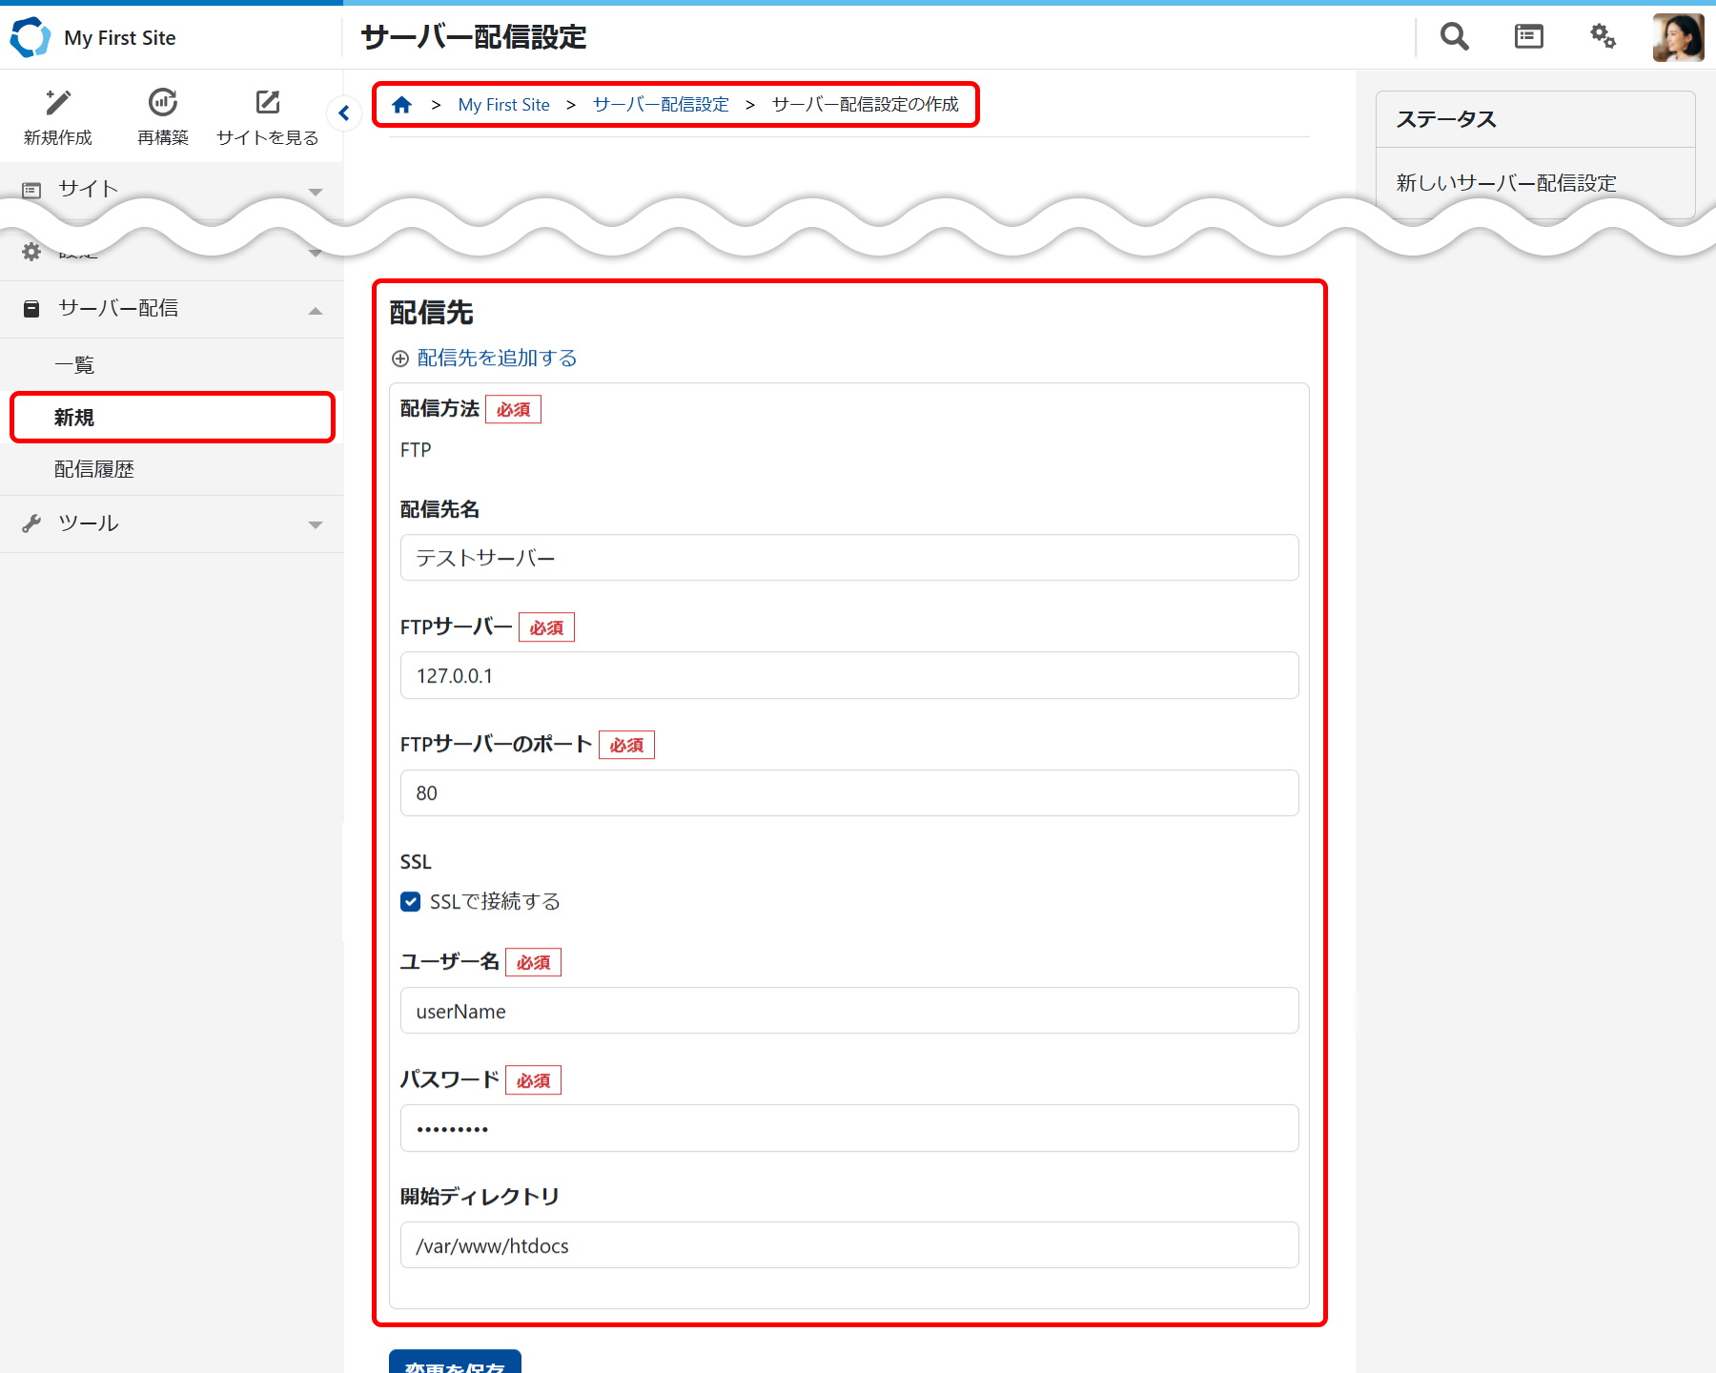Click the サーバー配信 book icon in sidebar

pos(31,308)
